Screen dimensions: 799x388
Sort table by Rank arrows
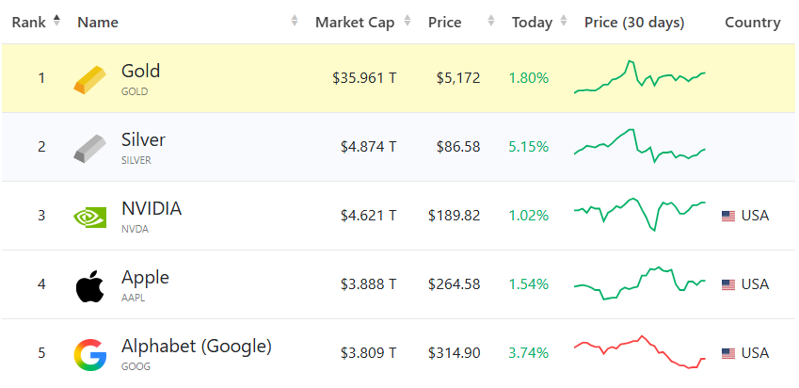coord(56,21)
